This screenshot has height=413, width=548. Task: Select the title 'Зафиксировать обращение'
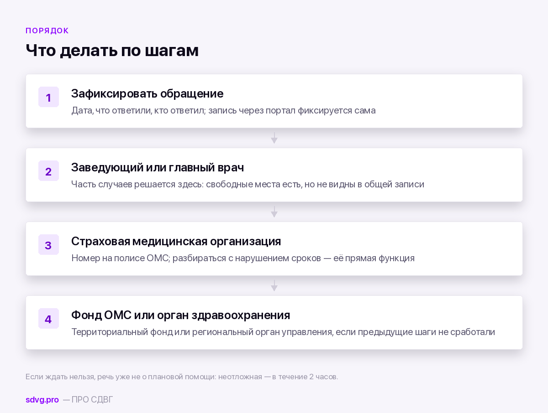point(147,94)
